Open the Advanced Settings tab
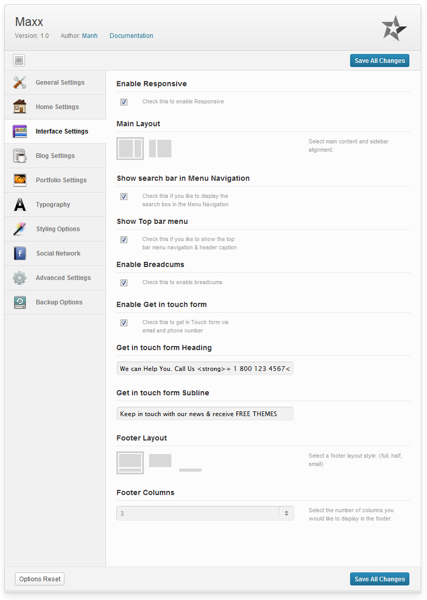Viewport: 427px width, 600px height. coord(55,278)
